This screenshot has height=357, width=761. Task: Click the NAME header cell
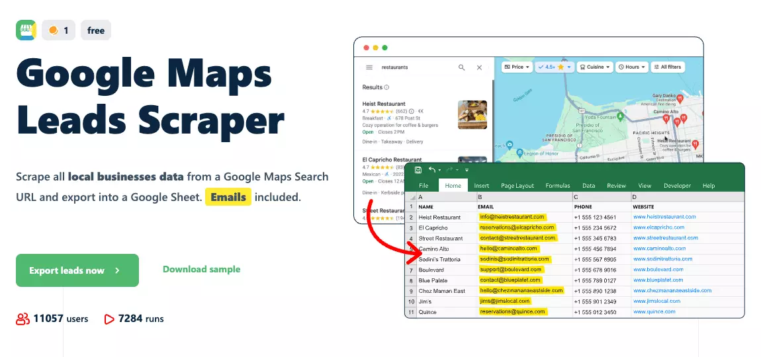pyautogui.click(x=447, y=207)
